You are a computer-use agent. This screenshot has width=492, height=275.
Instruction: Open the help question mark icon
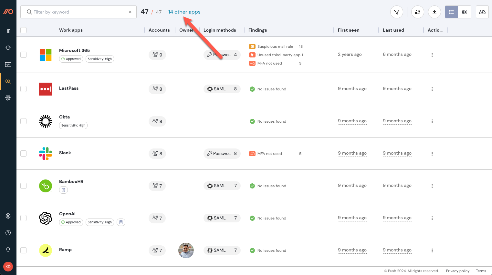point(8,233)
